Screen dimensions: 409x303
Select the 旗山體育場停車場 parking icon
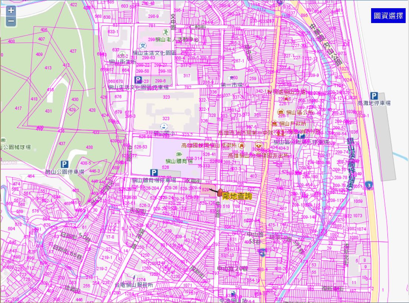(x=154, y=173)
